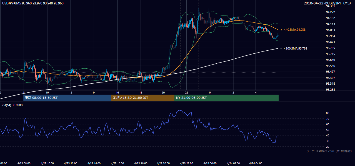Click the 4/24 04:00 time axis label
Screen dimensions: 355x166
point(256,163)
